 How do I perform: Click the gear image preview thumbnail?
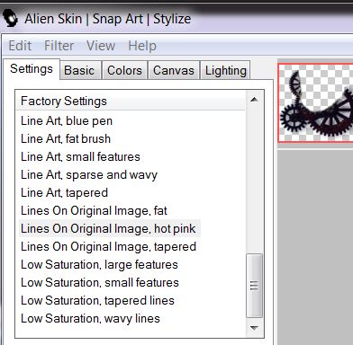pos(315,102)
